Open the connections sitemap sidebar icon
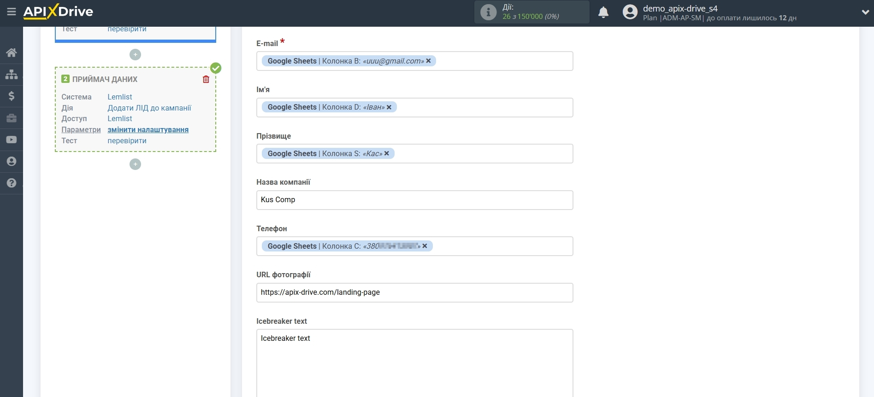874x397 pixels. coord(12,74)
